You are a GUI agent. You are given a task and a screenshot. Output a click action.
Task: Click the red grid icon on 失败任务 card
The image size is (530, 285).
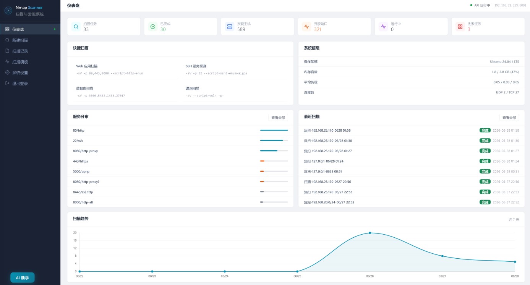tap(460, 27)
